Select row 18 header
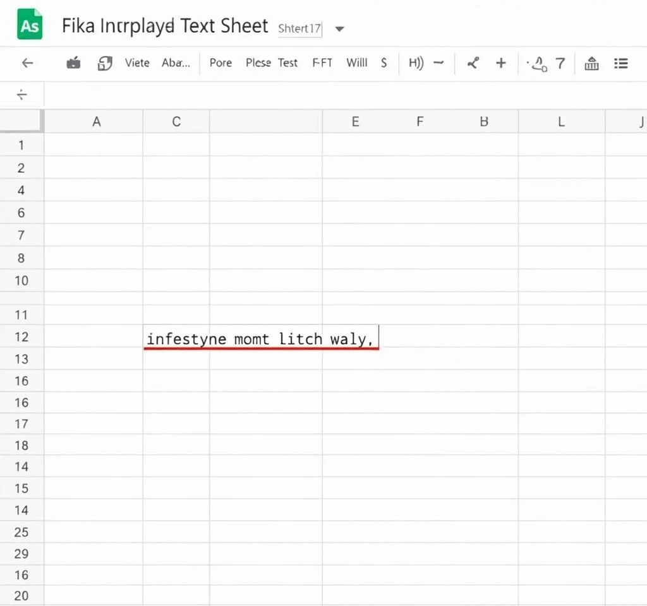647x606 pixels. (x=21, y=445)
